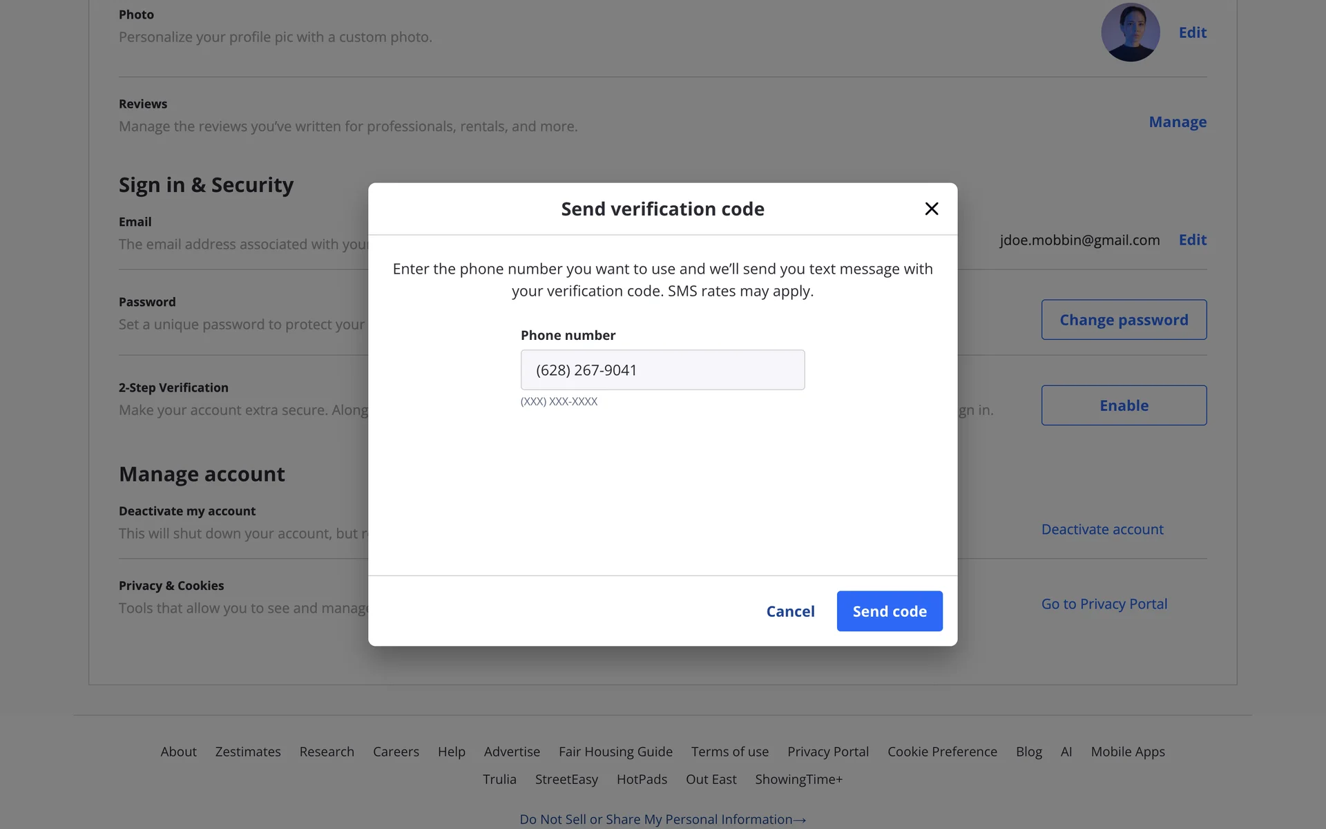Image resolution: width=1326 pixels, height=829 pixels.
Task: Click Do Not Sell or Share link
Action: tap(662, 819)
